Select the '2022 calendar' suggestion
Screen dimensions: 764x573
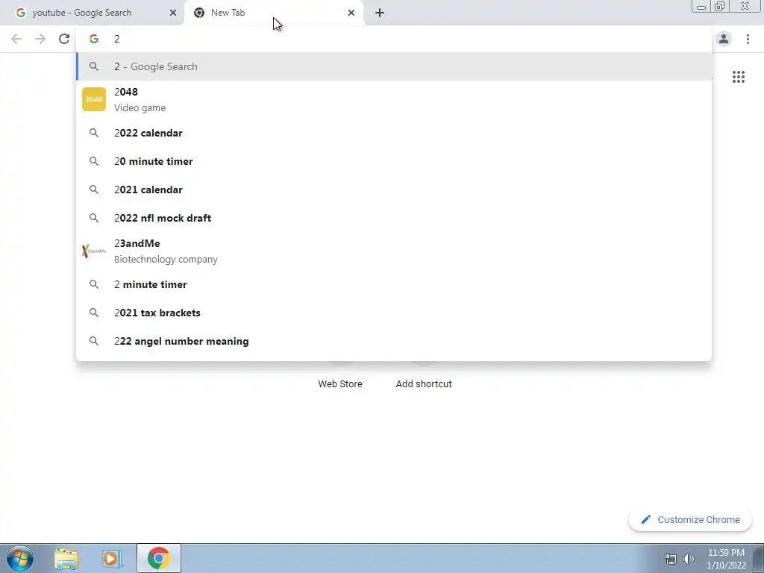point(394,133)
